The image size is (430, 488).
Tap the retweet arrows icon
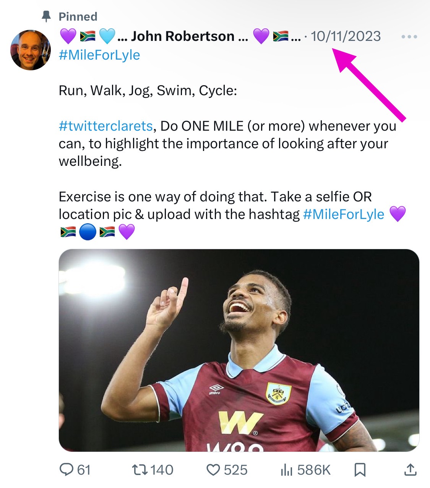tap(140, 470)
